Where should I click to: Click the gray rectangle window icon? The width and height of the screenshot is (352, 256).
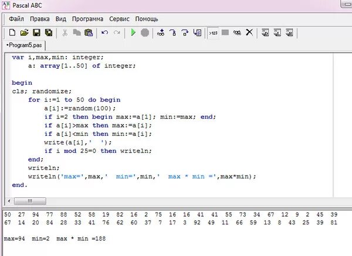225,33
